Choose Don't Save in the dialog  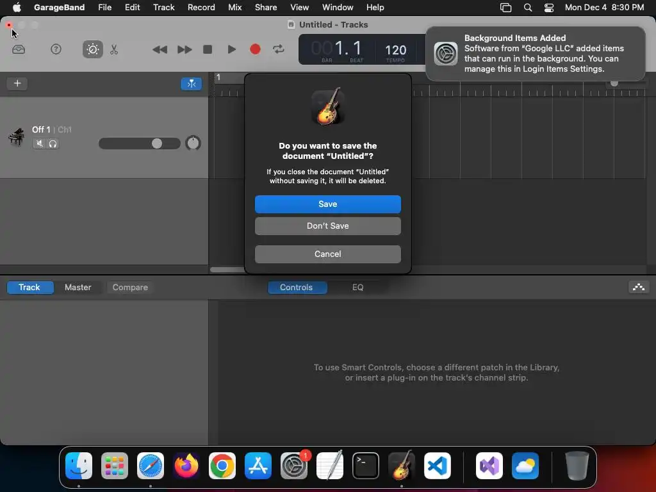coord(327,226)
